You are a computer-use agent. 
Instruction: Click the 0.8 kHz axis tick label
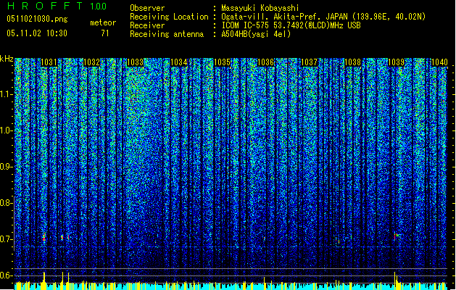(6, 203)
